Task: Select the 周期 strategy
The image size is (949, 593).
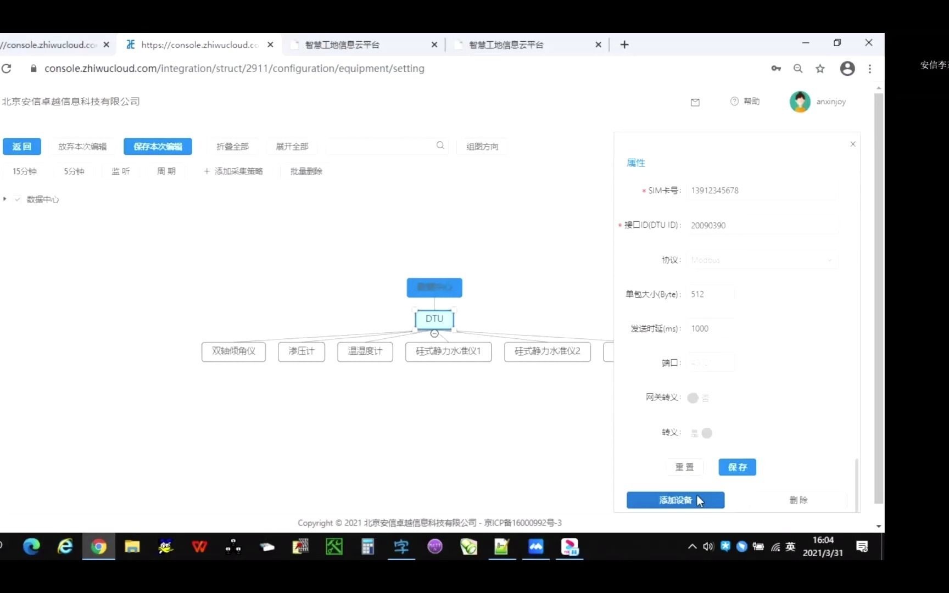Action: (x=166, y=171)
